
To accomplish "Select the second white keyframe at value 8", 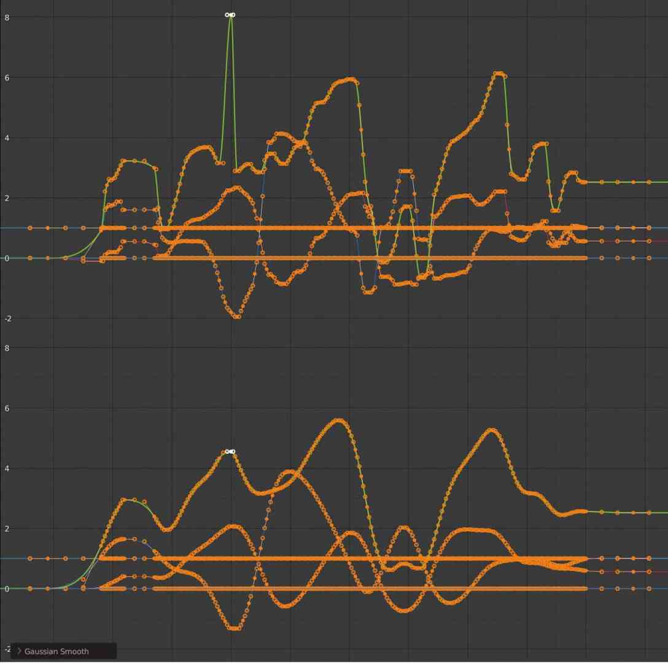I will (233, 14).
